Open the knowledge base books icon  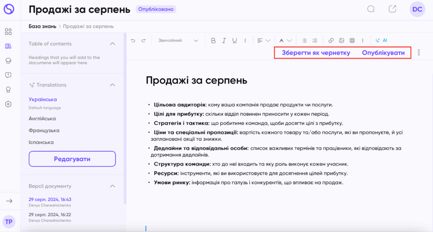pyautogui.click(x=8, y=46)
